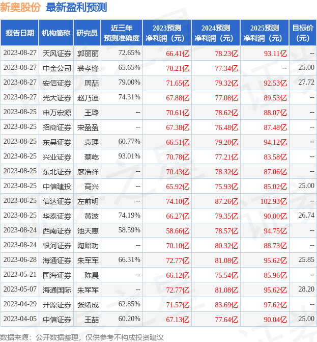
Task: Click the 2025预测净利润 column header
Action: click(x=265, y=33)
